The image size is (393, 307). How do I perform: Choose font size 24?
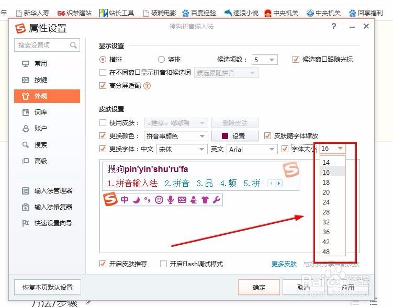(333, 202)
